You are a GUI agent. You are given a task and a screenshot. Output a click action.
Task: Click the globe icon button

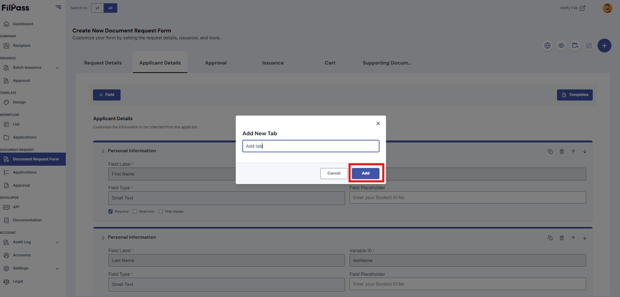pyautogui.click(x=547, y=45)
